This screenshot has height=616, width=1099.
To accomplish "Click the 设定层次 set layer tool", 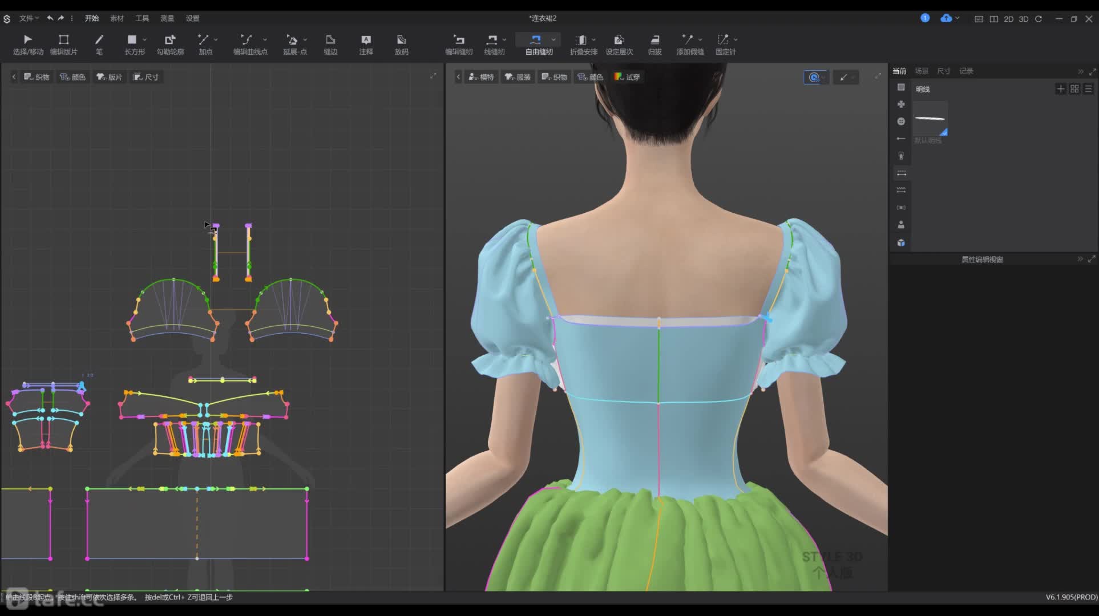I will point(619,44).
